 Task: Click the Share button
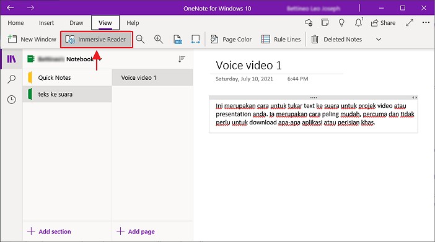(x=383, y=23)
